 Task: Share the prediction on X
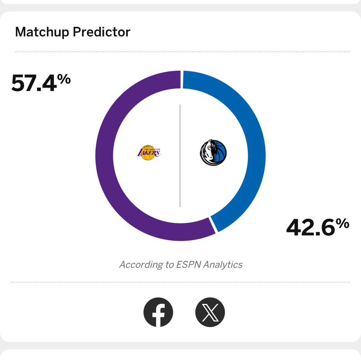coord(210,312)
